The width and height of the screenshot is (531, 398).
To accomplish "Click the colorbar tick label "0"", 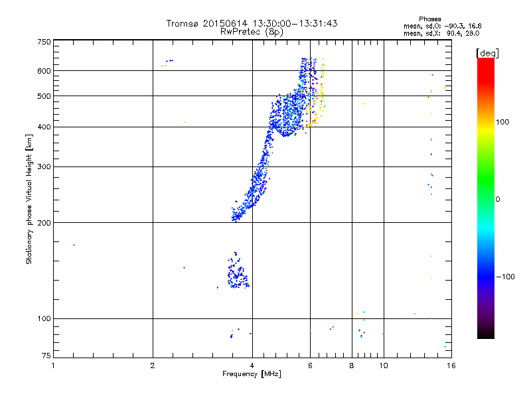I will pyautogui.click(x=498, y=200).
